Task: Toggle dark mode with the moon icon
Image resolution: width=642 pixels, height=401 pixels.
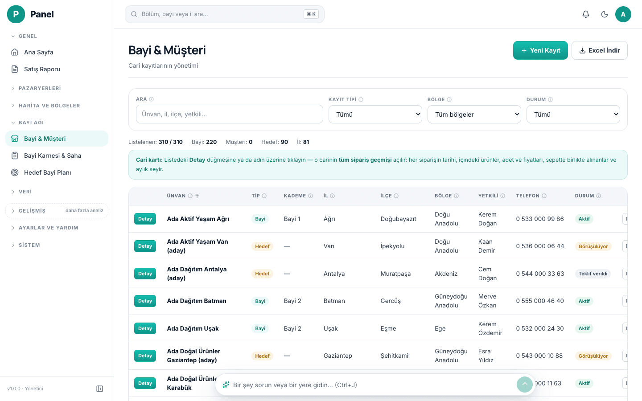Action: 605,14
